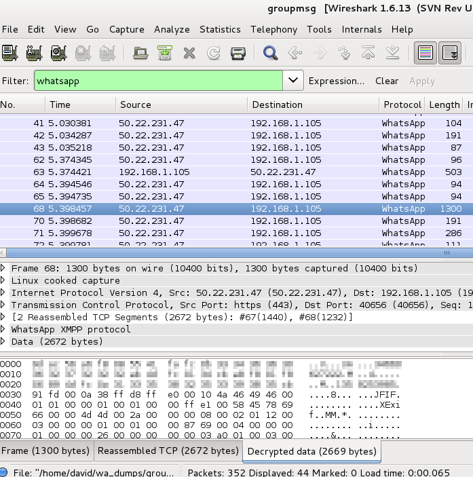Viewport: 473px width, 477px height.
Task: Select packet number 41 row
Action: pyautogui.click(x=236, y=123)
